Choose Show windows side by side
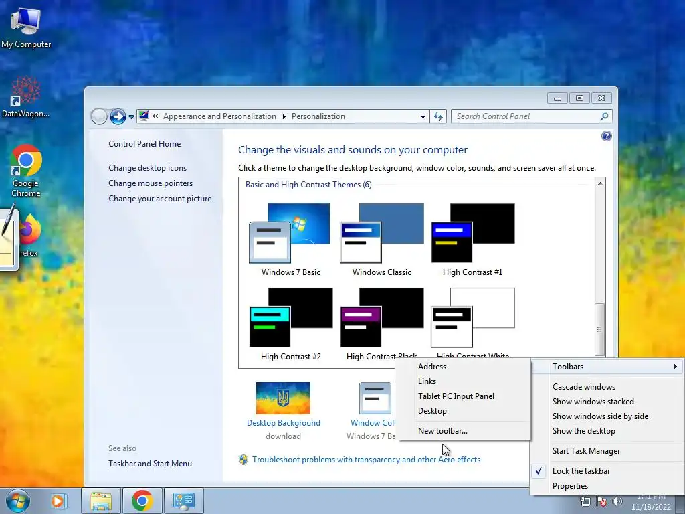The height and width of the screenshot is (514, 685). tap(607, 416)
